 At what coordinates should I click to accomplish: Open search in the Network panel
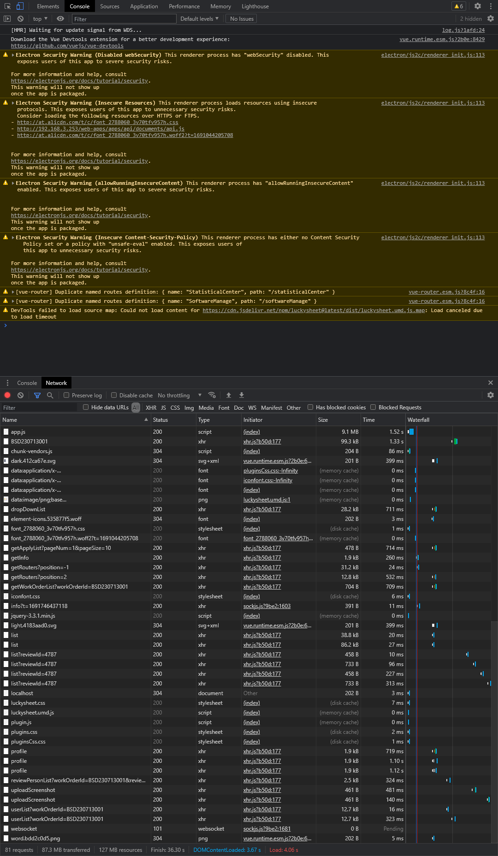click(x=50, y=396)
